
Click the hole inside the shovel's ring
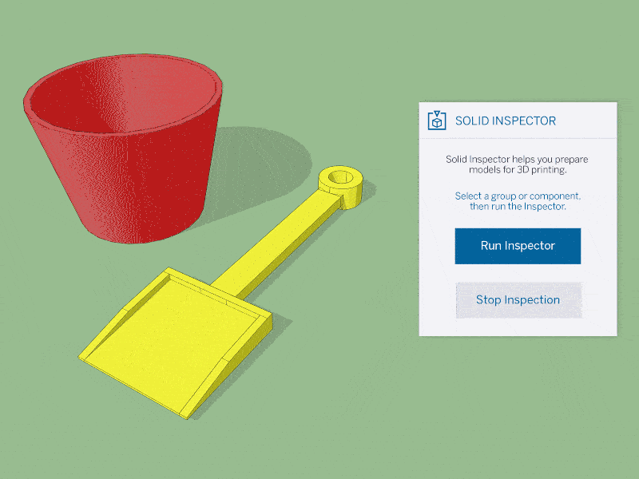pyautogui.click(x=341, y=177)
